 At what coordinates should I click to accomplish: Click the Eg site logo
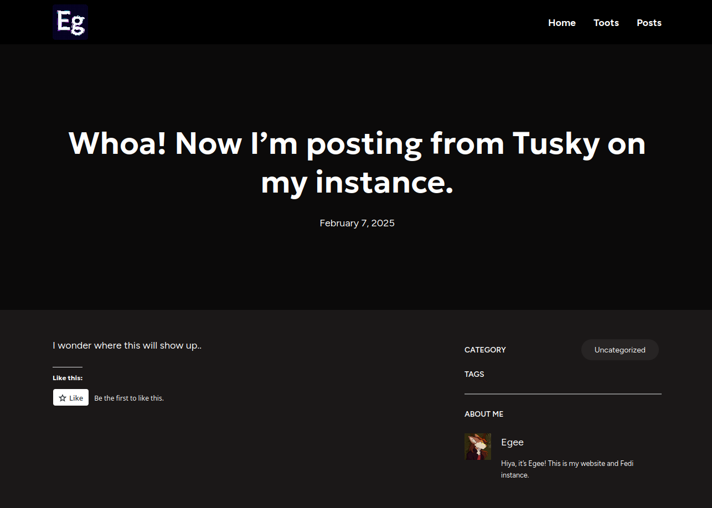pos(70,22)
